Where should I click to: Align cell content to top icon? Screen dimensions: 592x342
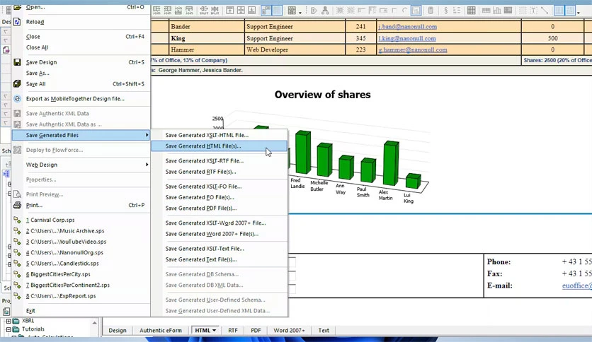coord(229,11)
